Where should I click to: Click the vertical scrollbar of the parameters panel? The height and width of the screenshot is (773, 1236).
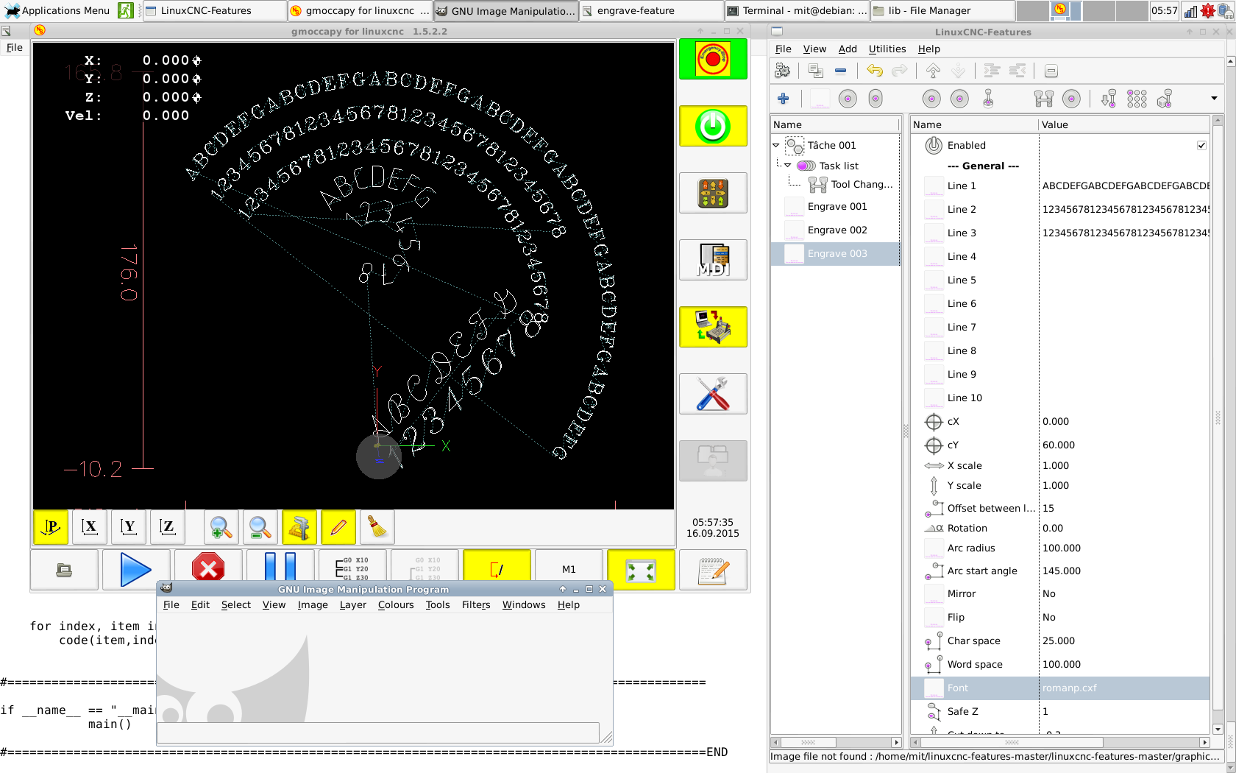click(1218, 424)
